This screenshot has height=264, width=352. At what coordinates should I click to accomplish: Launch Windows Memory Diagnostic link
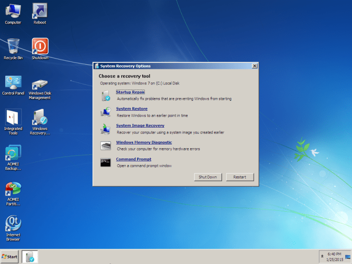coord(144,143)
